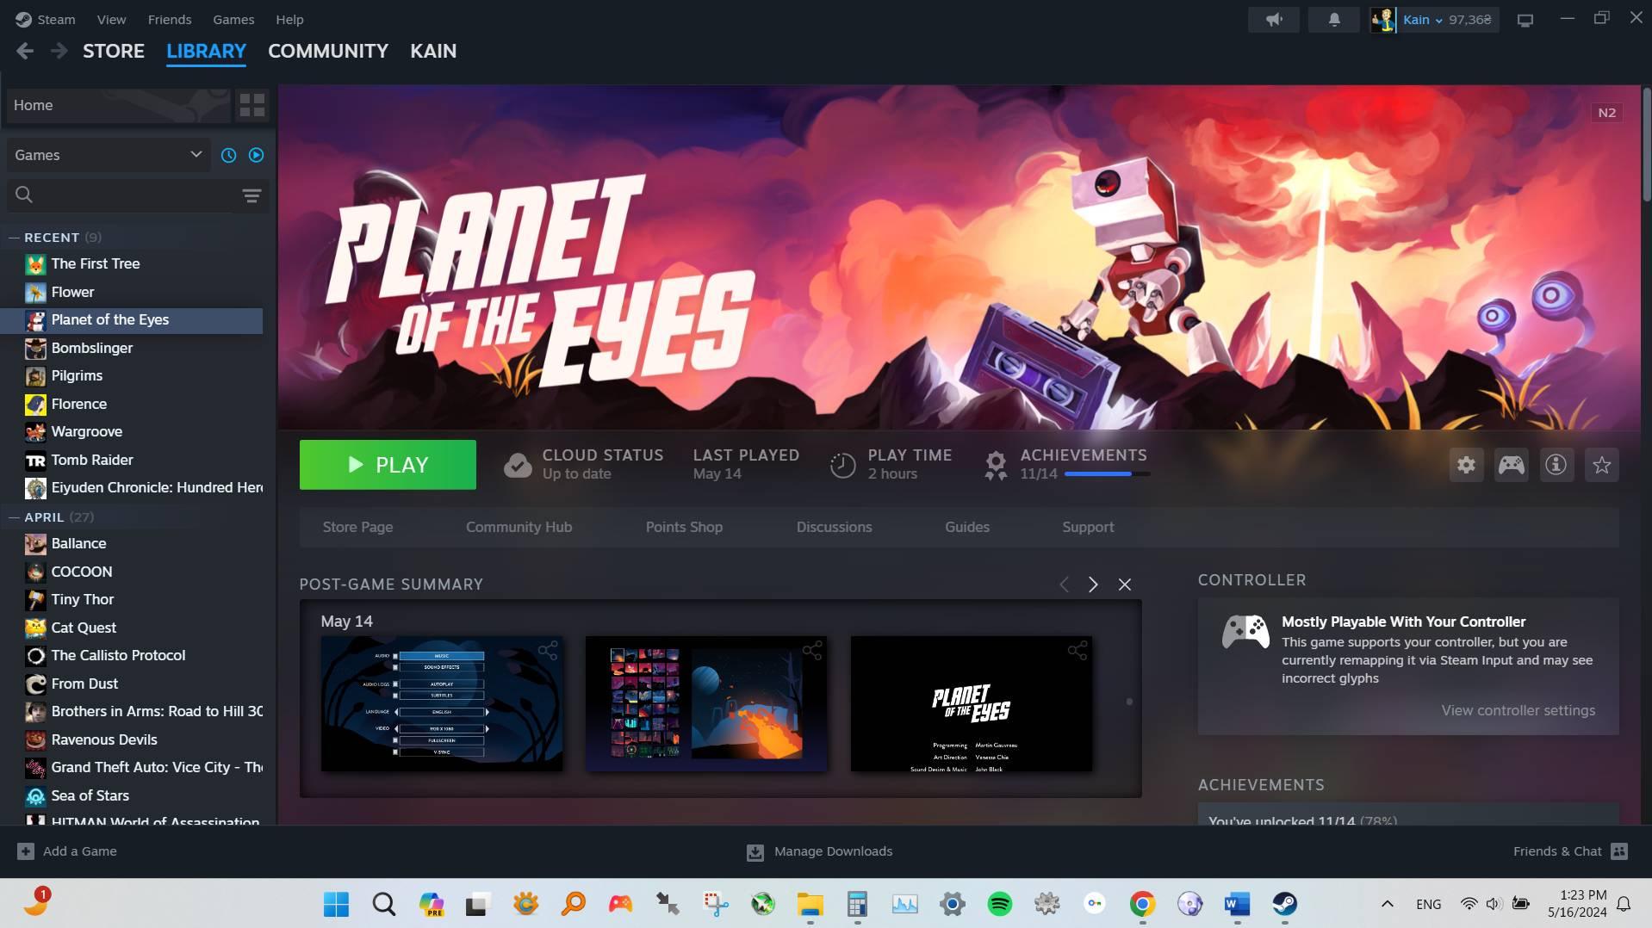
Task: Open Spotify from the taskbar
Action: [999, 905]
